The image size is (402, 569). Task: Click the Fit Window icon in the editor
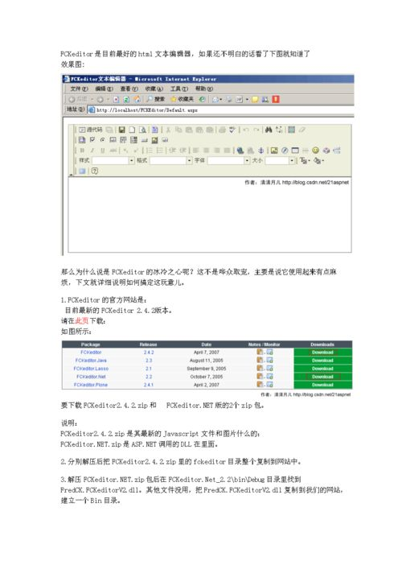82,171
